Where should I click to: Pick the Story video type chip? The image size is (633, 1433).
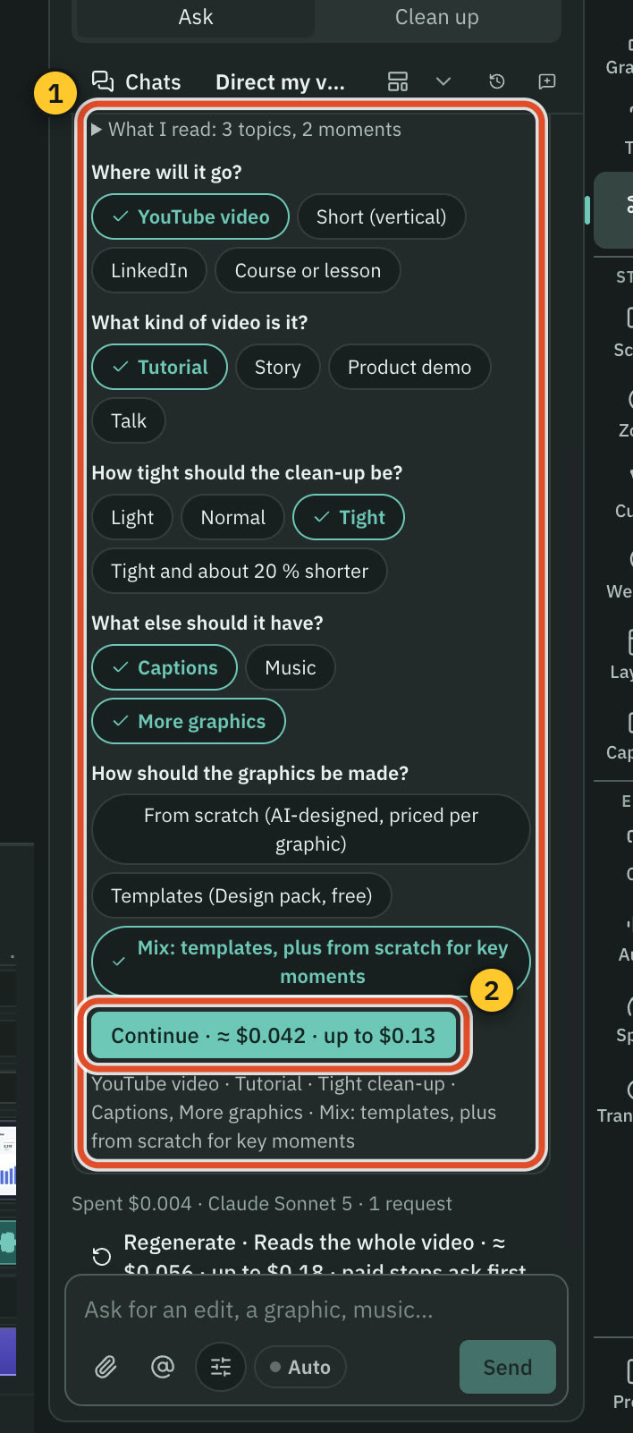pyautogui.click(x=278, y=368)
